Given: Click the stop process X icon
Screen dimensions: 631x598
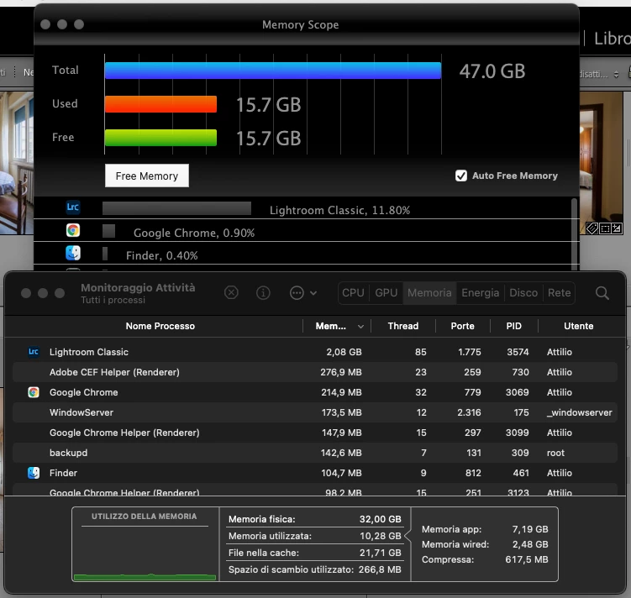Looking at the screenshot, I should click(x=231, y=293).
